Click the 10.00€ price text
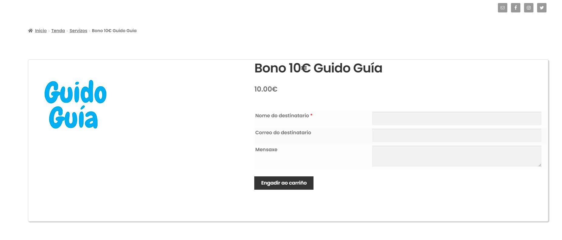The height and width of the screenshot is (240, 562). (x=266, y=89)
